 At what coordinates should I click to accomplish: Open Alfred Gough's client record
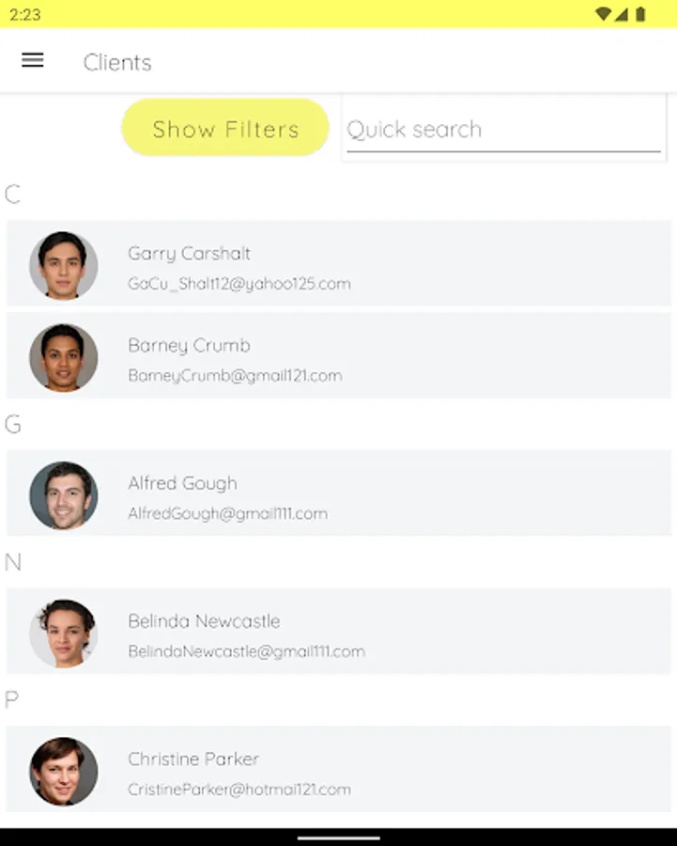pyautogui.click(x=182, y=483)
